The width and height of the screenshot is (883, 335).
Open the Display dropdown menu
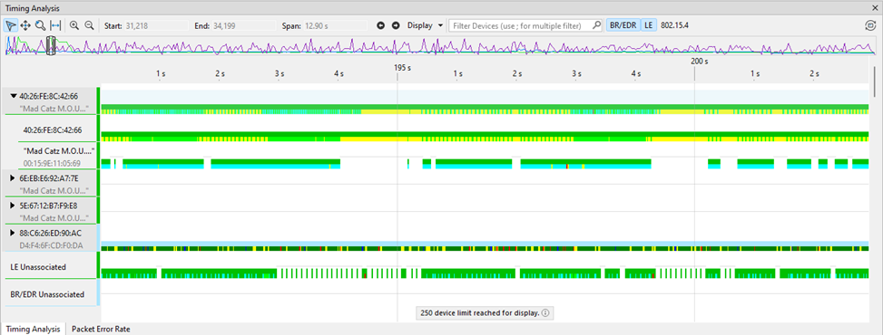[425, 25]
